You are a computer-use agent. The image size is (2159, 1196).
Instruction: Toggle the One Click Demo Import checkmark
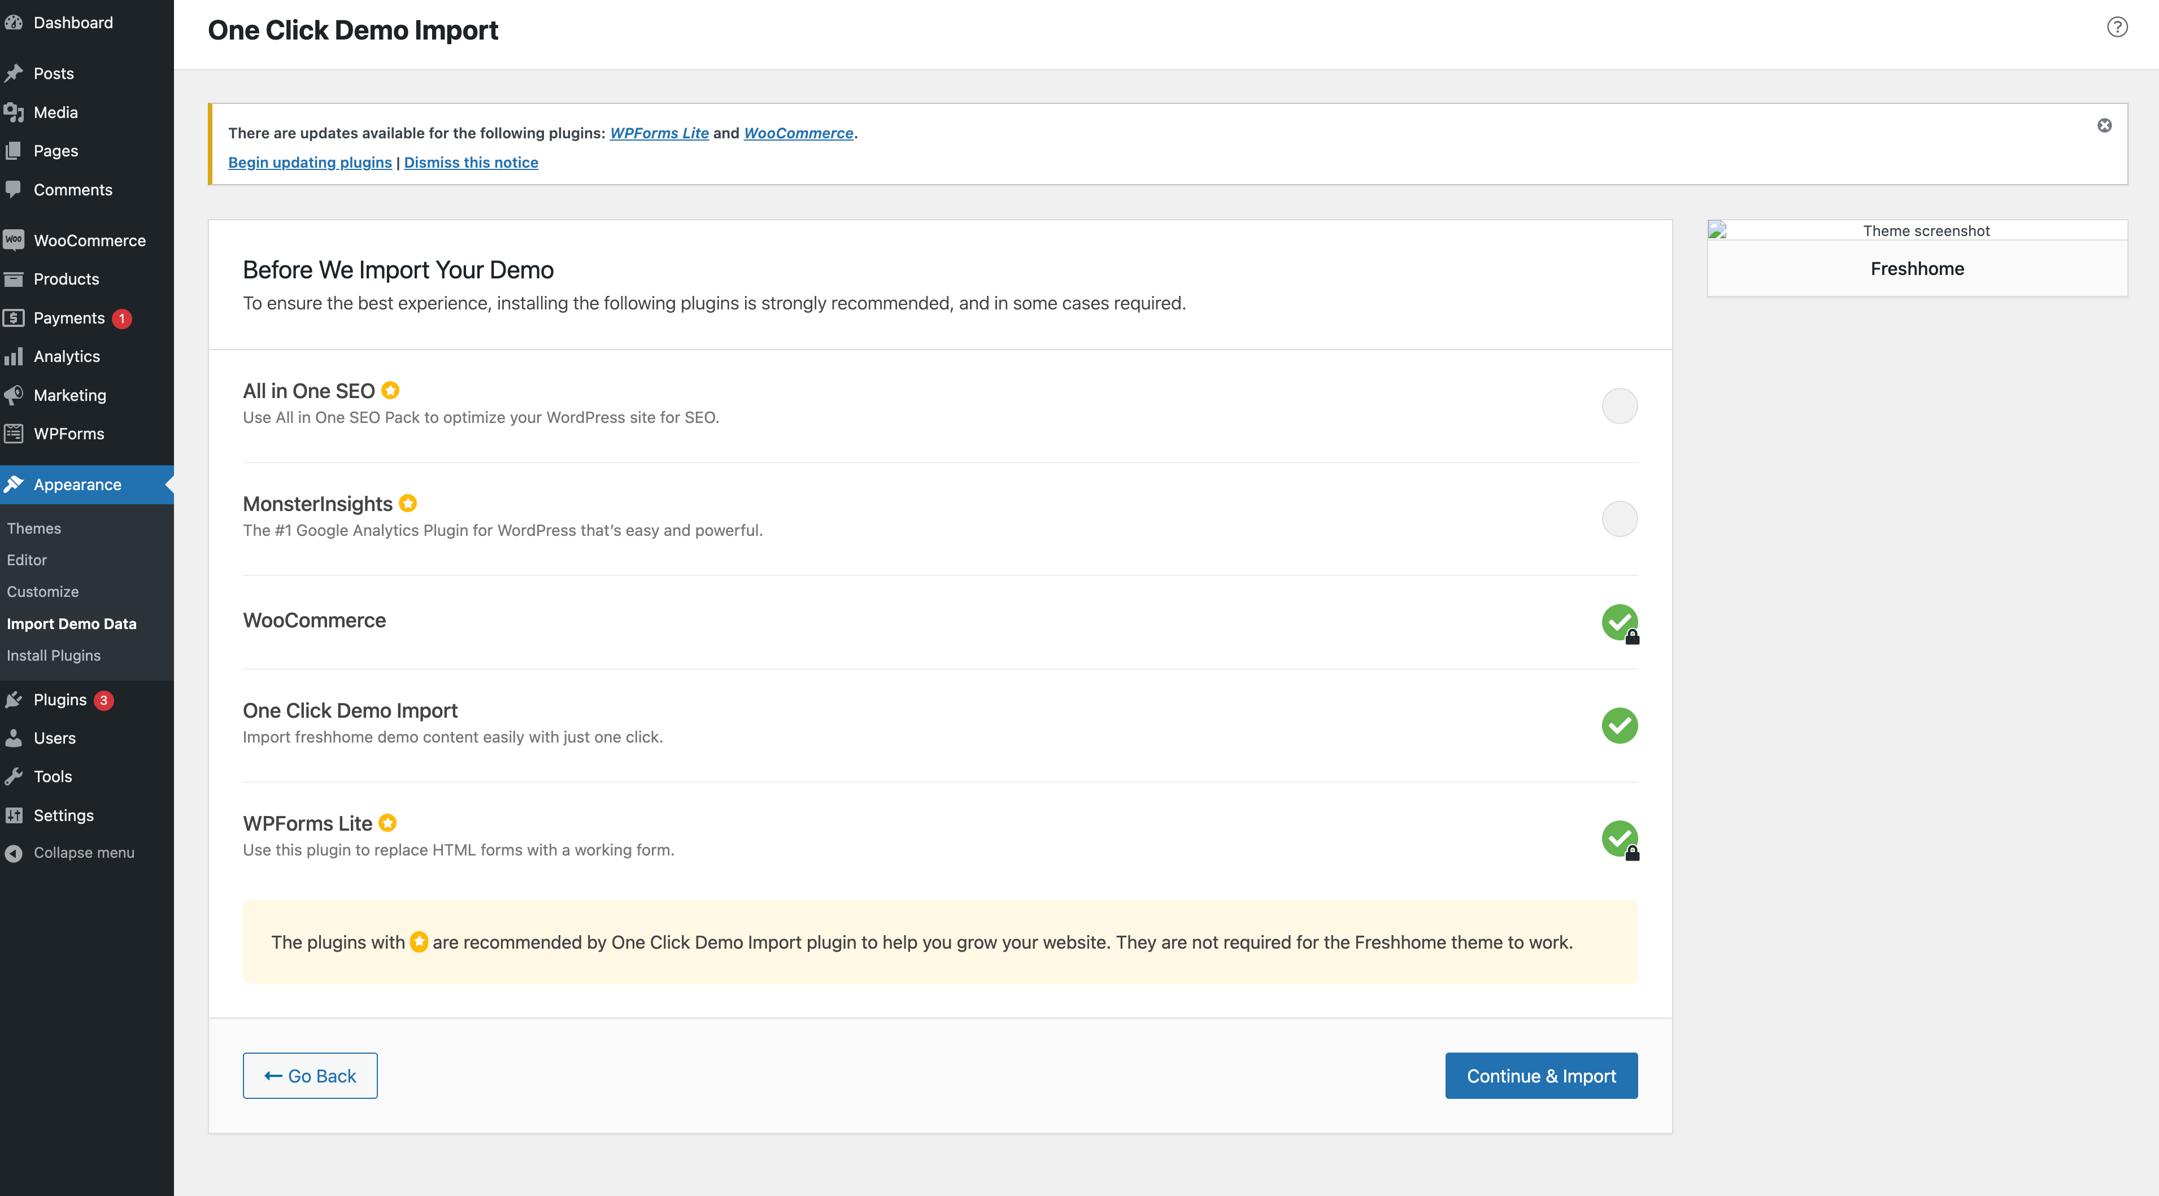coord(1619,725)
